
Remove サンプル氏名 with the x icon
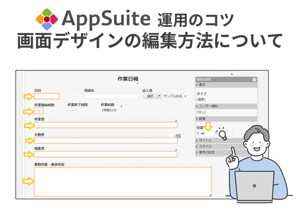(185, 96)
